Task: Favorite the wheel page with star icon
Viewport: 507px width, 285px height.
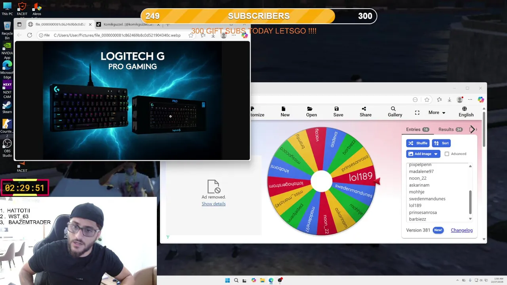Action: click(427, 100)
